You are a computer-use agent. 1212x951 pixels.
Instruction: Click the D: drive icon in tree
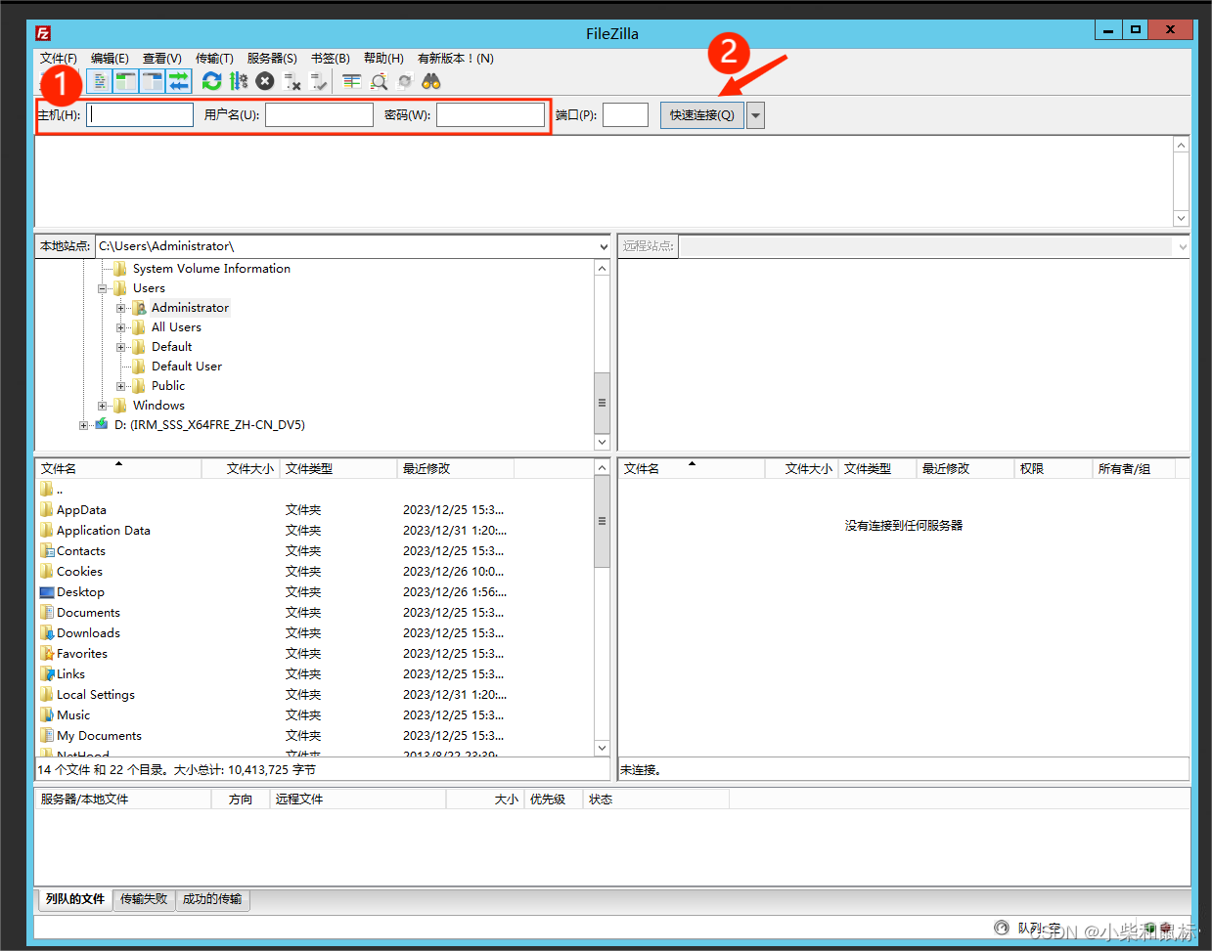coord(102,424)
